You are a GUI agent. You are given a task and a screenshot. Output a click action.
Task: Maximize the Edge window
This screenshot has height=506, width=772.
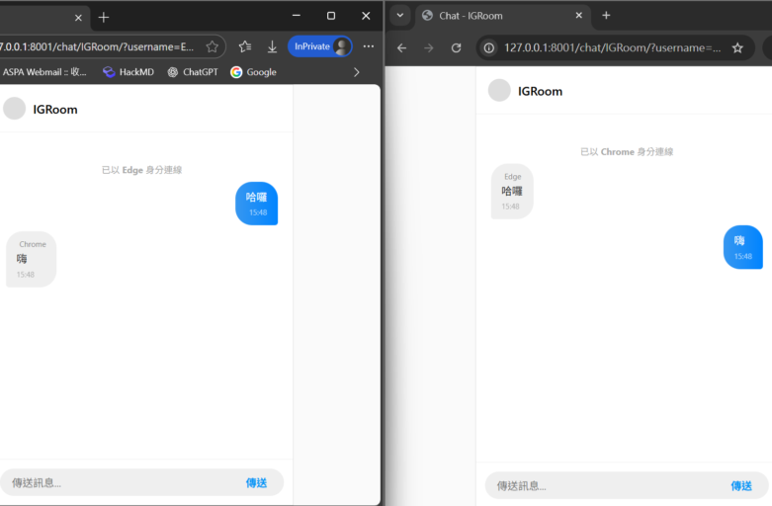(331, 16)
